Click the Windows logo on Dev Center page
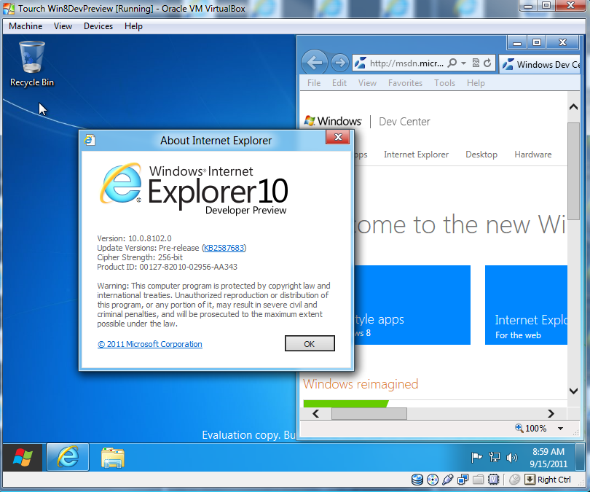This screenshot has height=492, width=590. [x=333, y=121]
